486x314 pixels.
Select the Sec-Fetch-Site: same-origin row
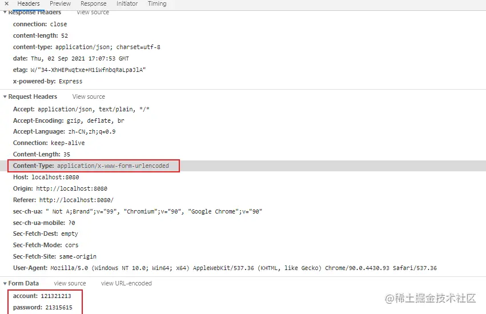[x=55, y=257]
